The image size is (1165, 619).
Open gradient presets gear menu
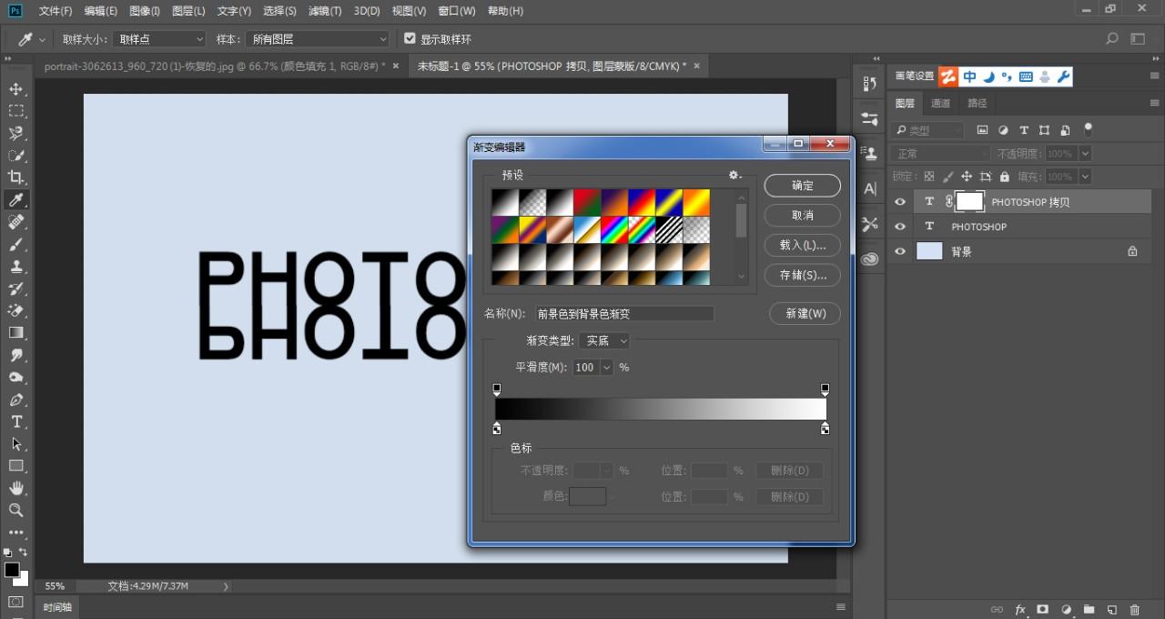pos(734,175)
